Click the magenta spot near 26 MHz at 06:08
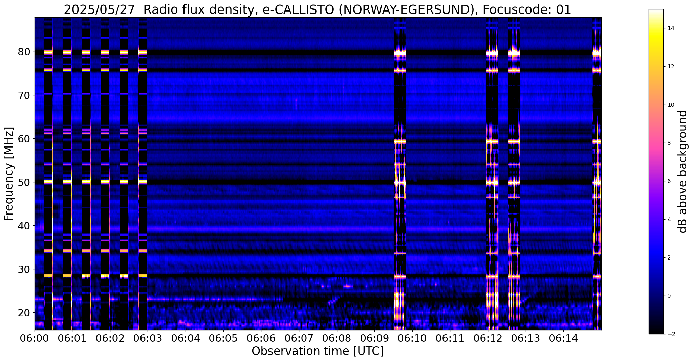The width and height of the screenshot is (693, 361). [348, 286]
